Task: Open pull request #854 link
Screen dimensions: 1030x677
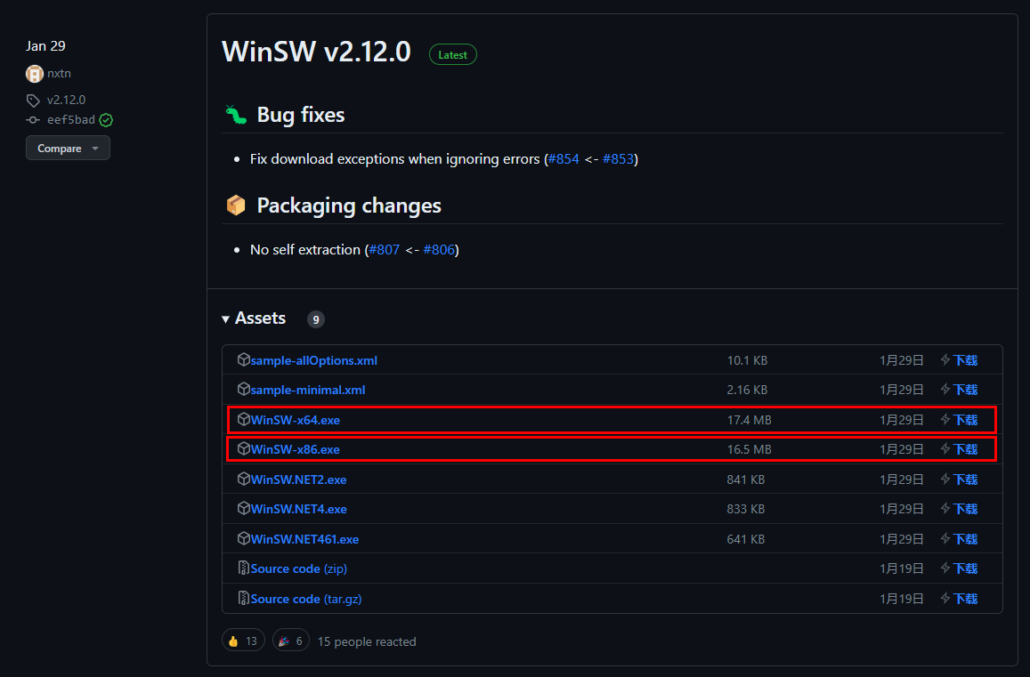Action: click(x=564, y=159)
